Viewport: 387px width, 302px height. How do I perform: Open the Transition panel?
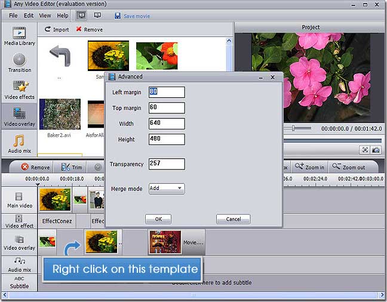pos(19,63)
